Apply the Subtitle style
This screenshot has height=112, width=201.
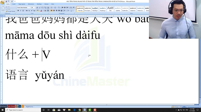(x=118, y=9)
